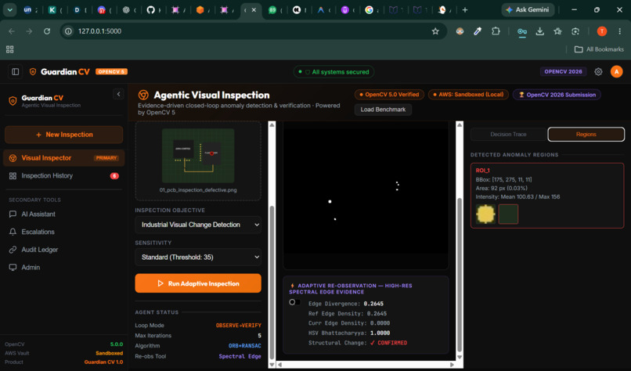Viewport: 631px width, 371px height.
Task: Click the lightning icon beside Adaptive Re-Observation
Action: tap(292, 286)
